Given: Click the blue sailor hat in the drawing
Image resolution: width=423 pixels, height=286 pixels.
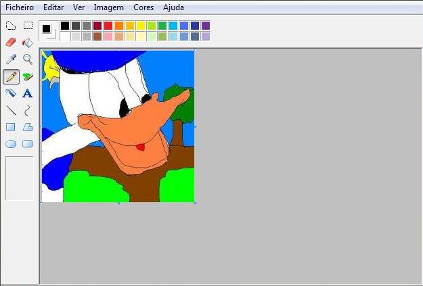Looking at the screenshot, I should [x=95, y=61].
